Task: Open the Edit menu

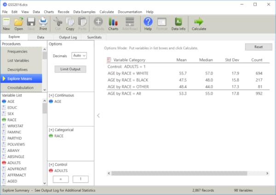Action: pos(14,12)
